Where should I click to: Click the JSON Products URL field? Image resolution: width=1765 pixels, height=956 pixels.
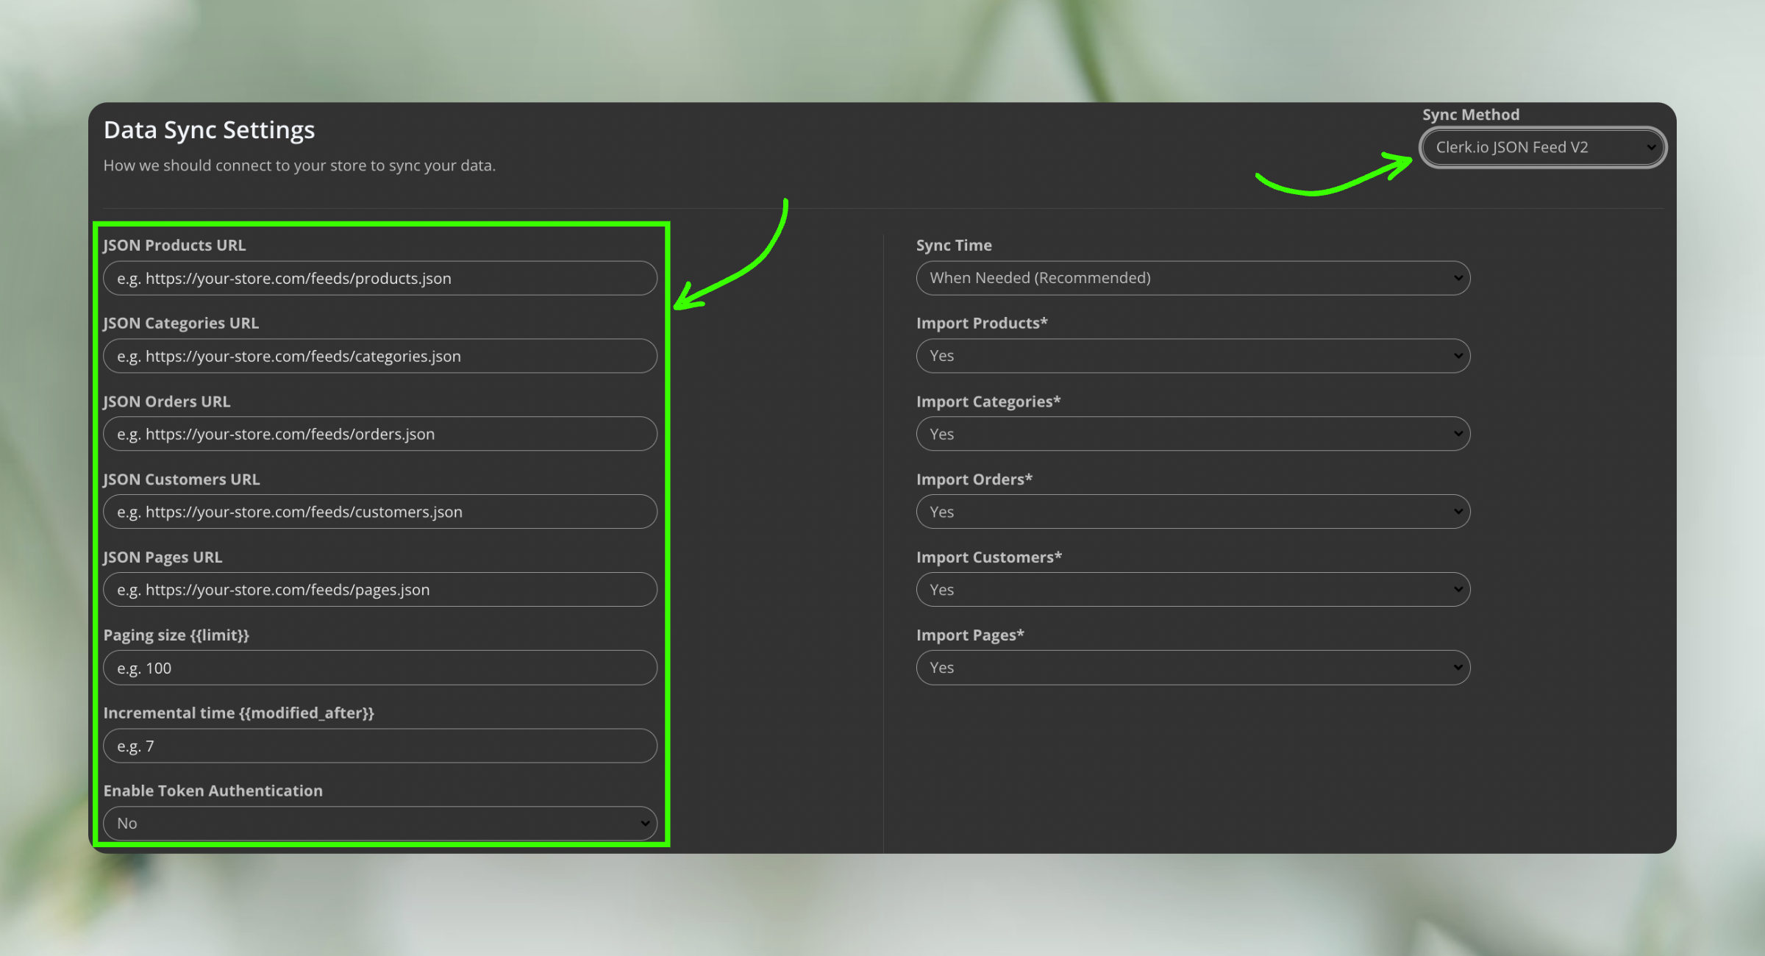(379, 279)
